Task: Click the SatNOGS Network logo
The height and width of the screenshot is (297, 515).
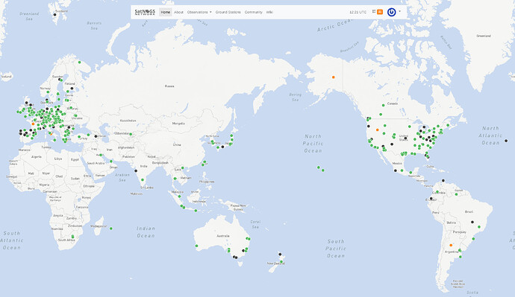Action: 145,12
